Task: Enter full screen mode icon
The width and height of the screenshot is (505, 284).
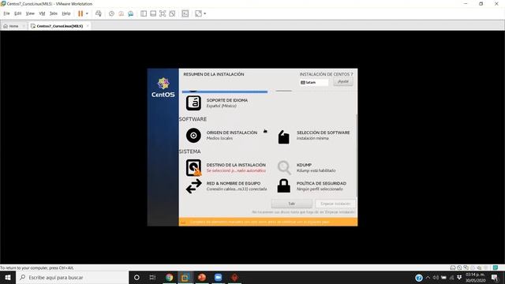Action: [x=163, y=13]
